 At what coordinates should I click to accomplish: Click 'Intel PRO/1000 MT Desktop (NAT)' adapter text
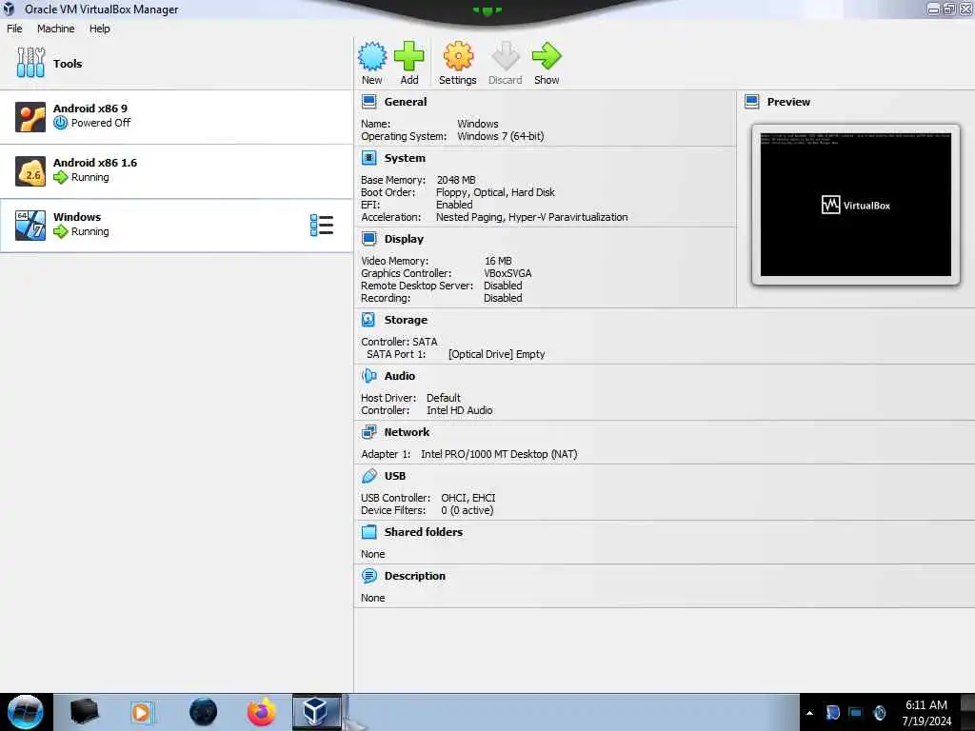click(x=499, y=454)
